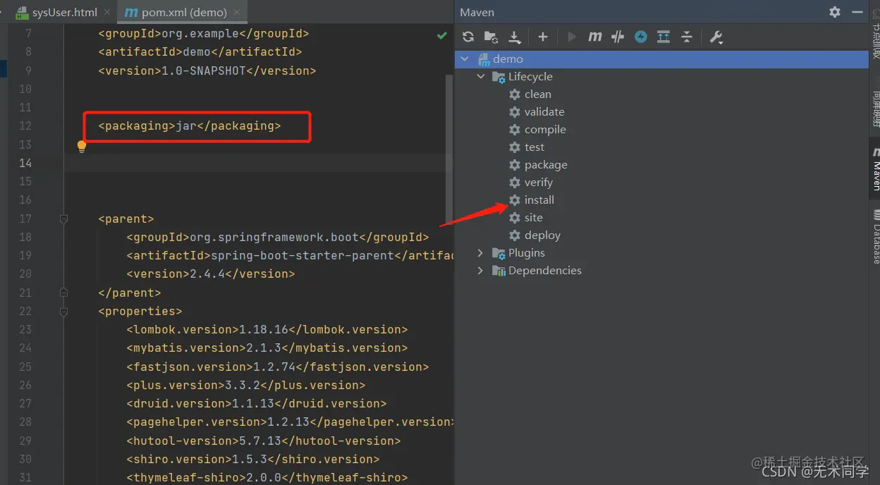This screenshot has width=880, height=485.
Task: Expand the Dependencies node
Action: [481, 271]
